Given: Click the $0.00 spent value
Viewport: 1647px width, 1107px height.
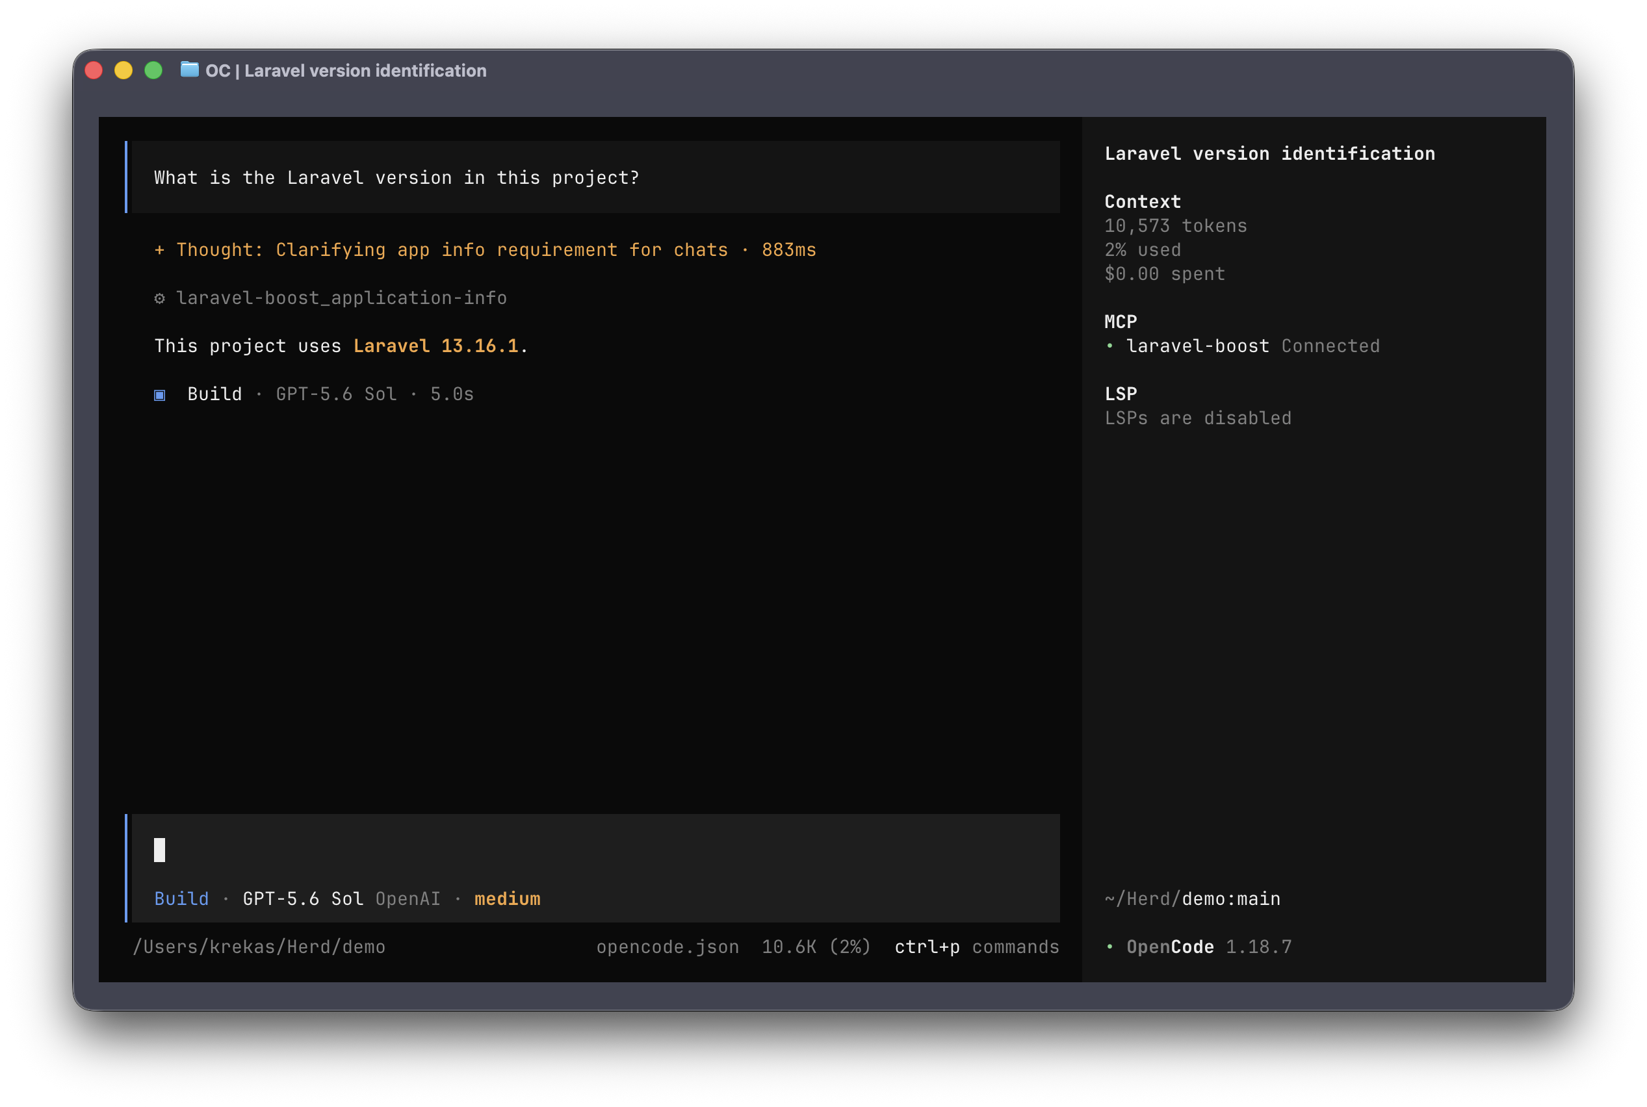Looking at the screenshot, I should coord(1164,274).
